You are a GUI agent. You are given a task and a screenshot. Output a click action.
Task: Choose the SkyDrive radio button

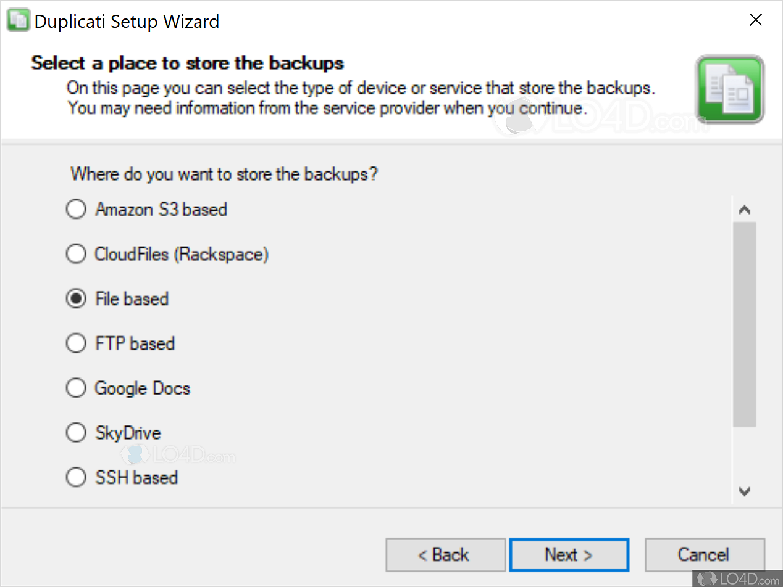[x=76, y=433]
